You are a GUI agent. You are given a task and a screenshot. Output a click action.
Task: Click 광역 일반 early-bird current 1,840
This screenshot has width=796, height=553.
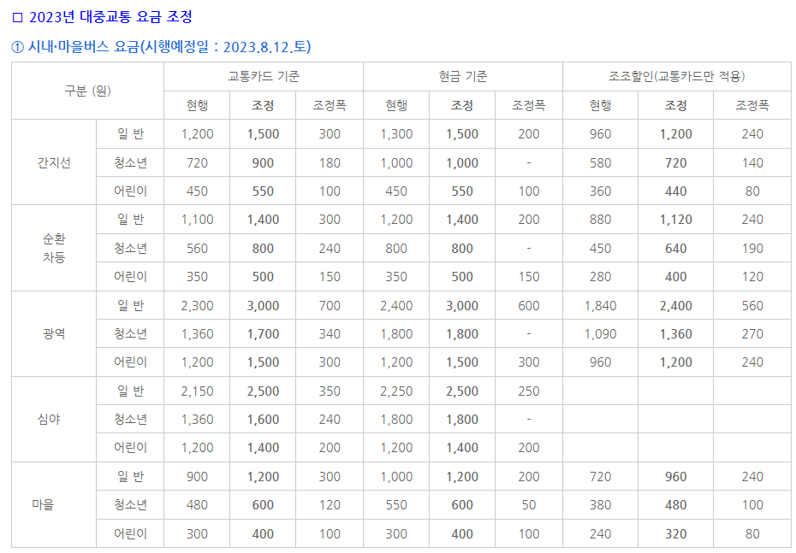tap(600, 306)
